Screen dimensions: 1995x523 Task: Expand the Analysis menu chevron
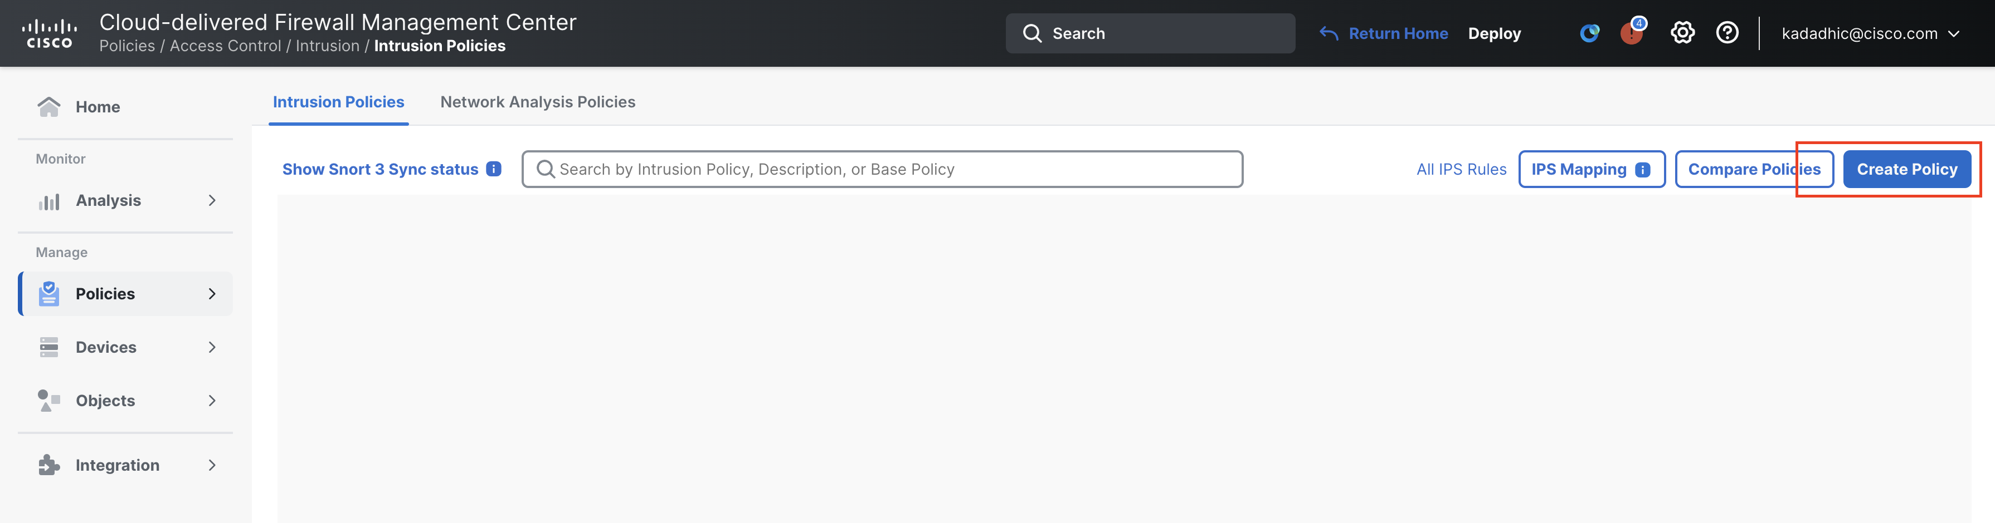(x=212, y=201)
